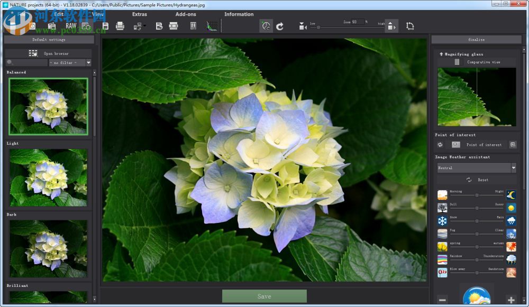Click the green Save button
The width and height of the screenshot is (529, 307).
[264, 296]
